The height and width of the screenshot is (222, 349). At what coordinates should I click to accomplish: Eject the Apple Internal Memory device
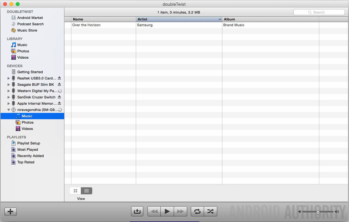tap(59, 103)
